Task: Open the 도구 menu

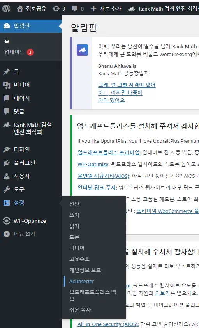Action: (x=19, y=189)
